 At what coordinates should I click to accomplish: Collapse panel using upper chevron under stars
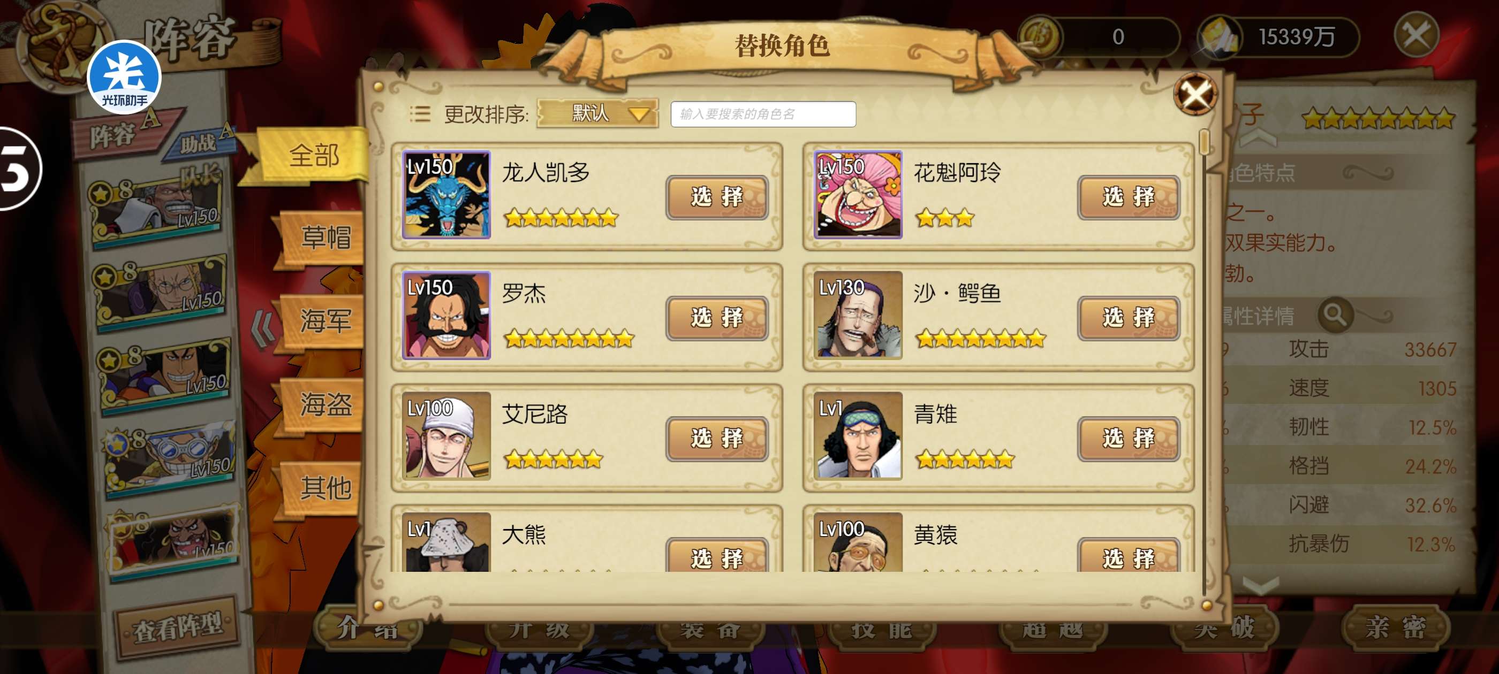coord(1259,139)
